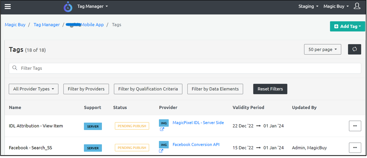
Task: Open the Staging environment dropdown
Action: coord(308,6)
